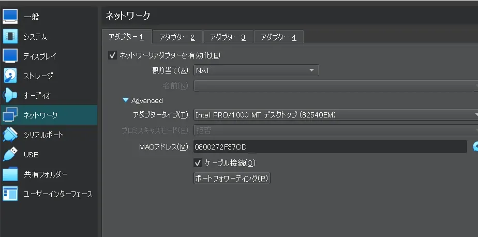Select the 共有フォルダー (Shared Folders) icon
The width and height of the screenshot is (478, 237).
pos(10,174)
